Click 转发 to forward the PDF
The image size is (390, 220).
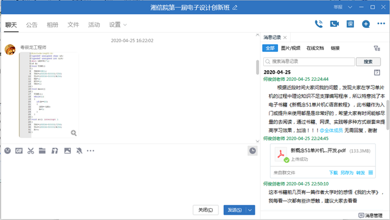360,173
